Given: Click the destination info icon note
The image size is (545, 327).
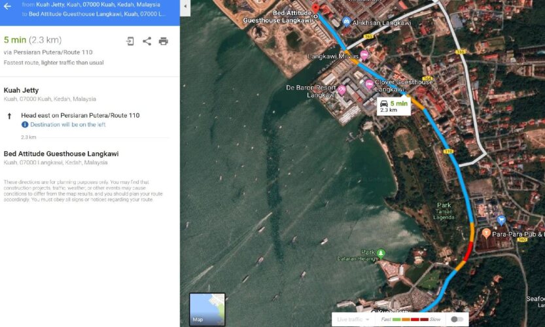Looking at the screenshot, I should [25, 124].
